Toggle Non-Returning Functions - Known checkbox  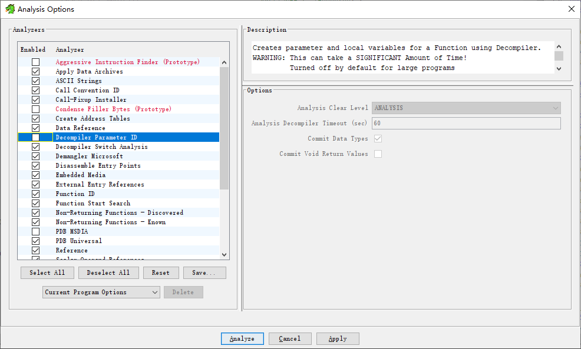pyautogui.click(x=35, y=222)
